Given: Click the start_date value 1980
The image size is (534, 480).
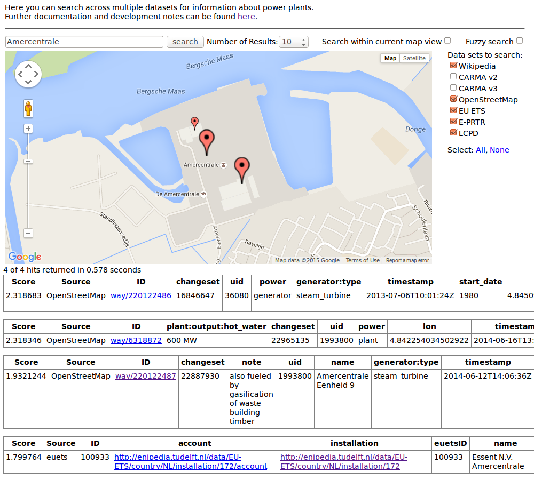Looking at the screenshot, I should [469, 295].
